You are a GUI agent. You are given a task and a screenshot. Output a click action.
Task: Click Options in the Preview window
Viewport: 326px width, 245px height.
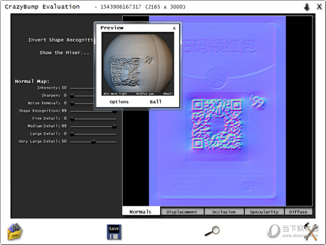pos(119,102)
